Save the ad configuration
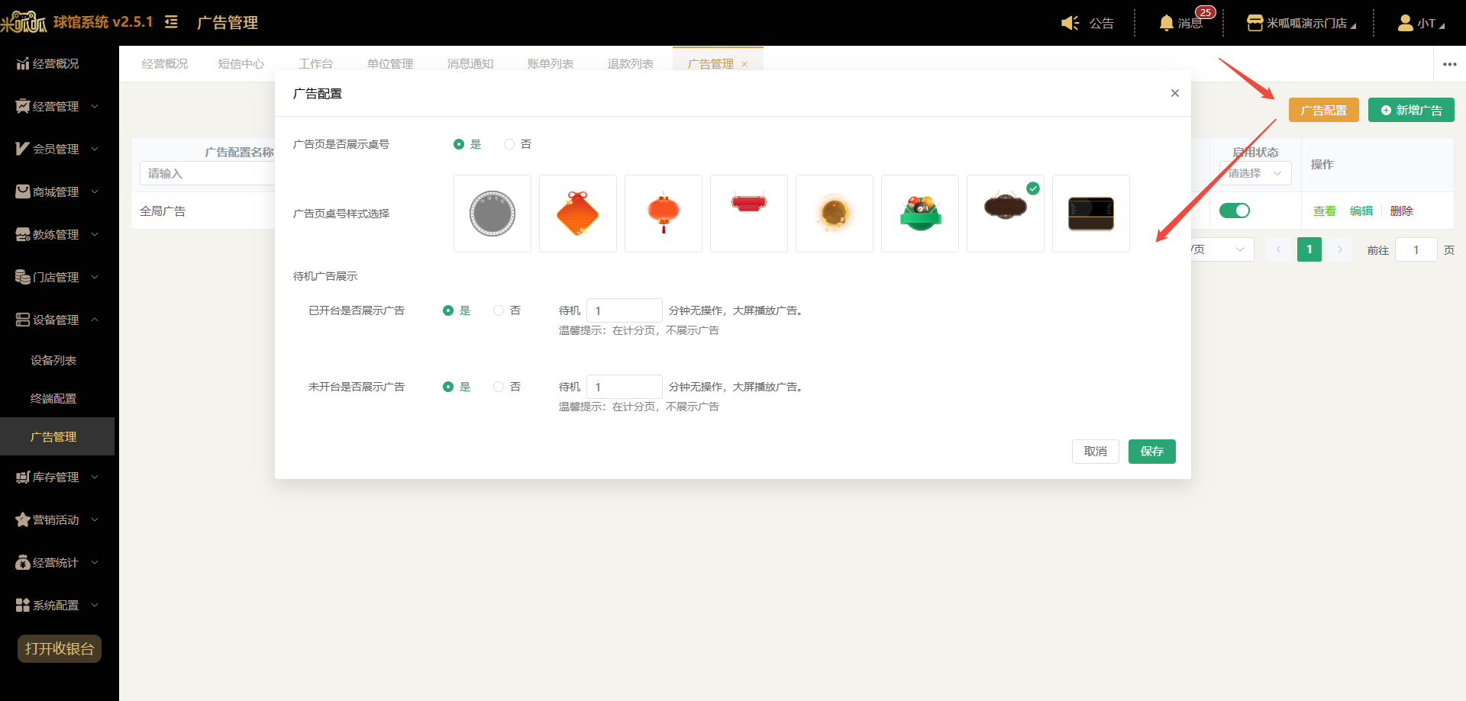 coord(1152,452)
